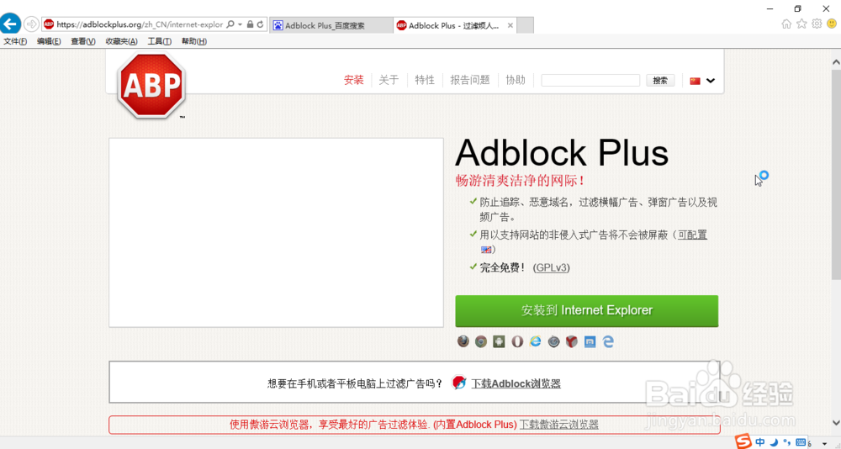841x449 pixels.
Task: Click the 特性 navigation link
Action: [425, 80]
